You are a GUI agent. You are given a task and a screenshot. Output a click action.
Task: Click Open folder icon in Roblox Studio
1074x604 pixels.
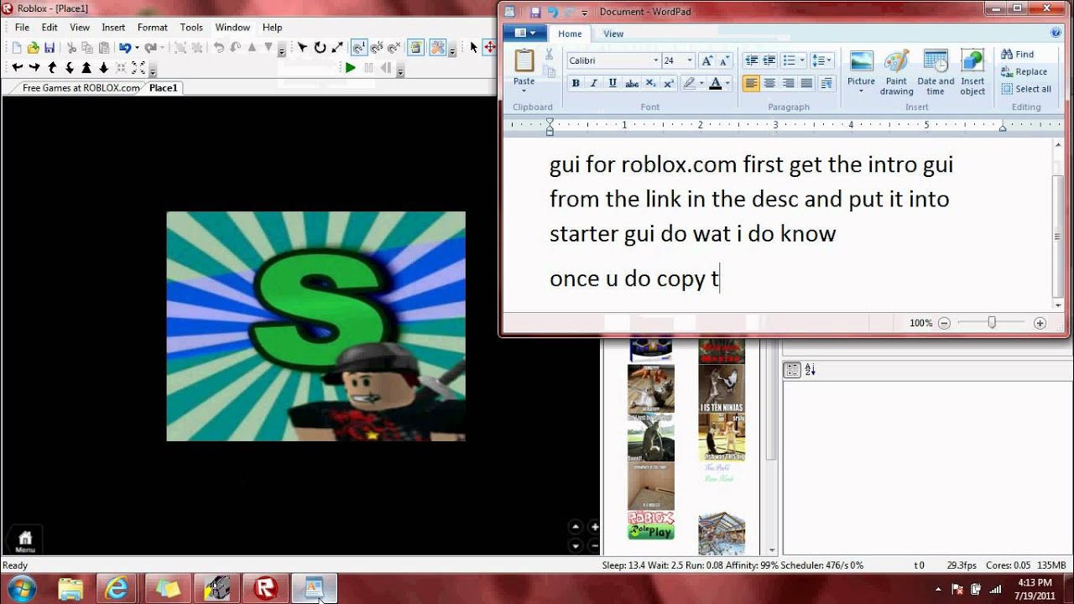click(x=34, y=48)
